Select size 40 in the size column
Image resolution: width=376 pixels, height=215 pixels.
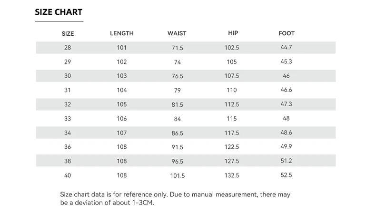[x=68, y=175]
